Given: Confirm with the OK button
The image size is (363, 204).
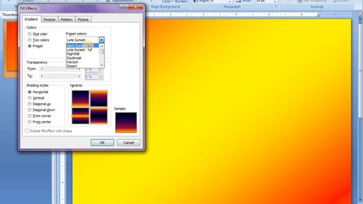Looking at the screenshot, I should pos(102,143).
